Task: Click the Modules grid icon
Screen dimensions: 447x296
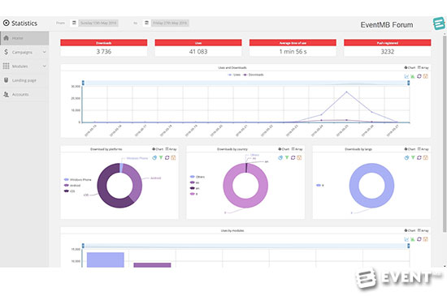Action: 6,66
